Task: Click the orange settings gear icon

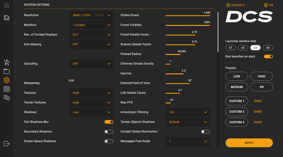Action: coord(7,80)
